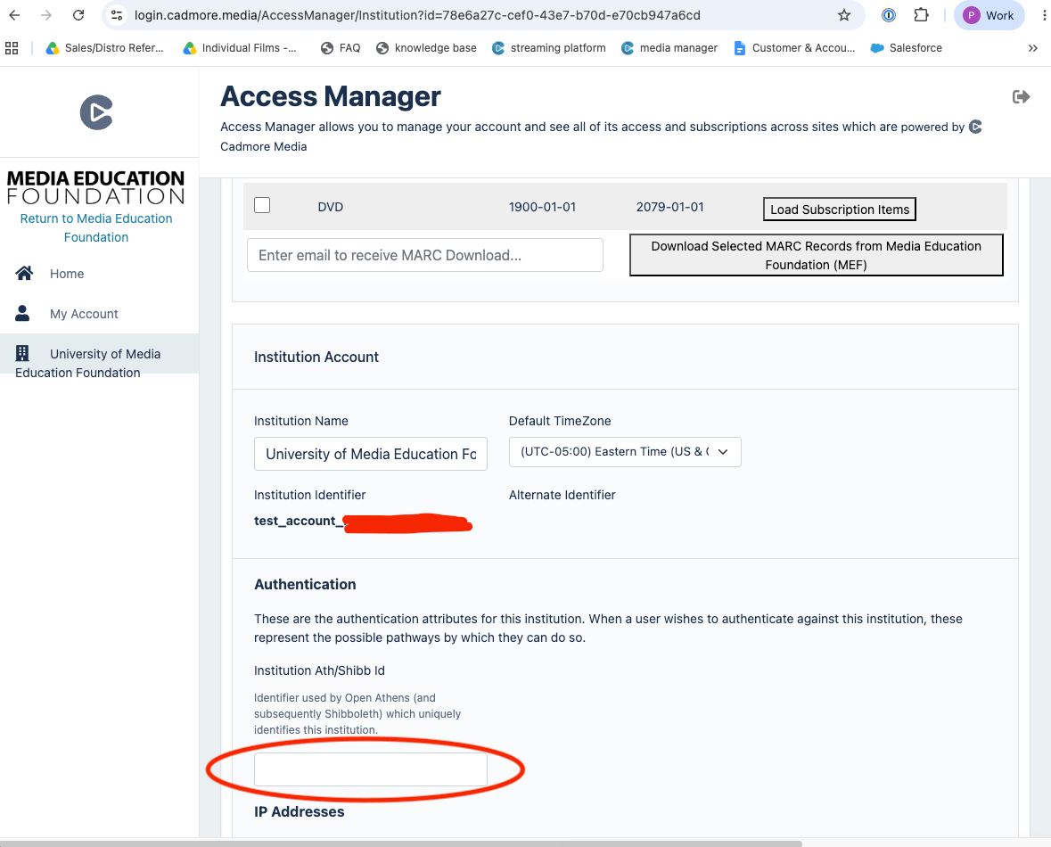Open the FAQ bookmark
The width and height of the screenshot is (1051, 847).
click(341, 47)
